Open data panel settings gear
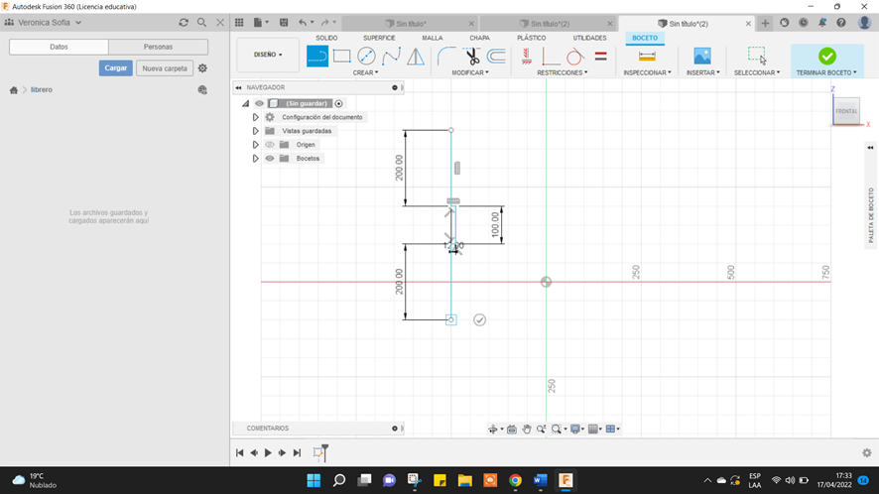879x494 pixels. point(202,67)
